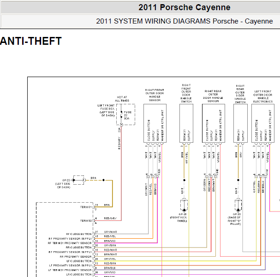Click 'RIGHT FRONT OUTER DOOR HANDLE SENSOR' caption
The image size is (280, 277).
155,95
